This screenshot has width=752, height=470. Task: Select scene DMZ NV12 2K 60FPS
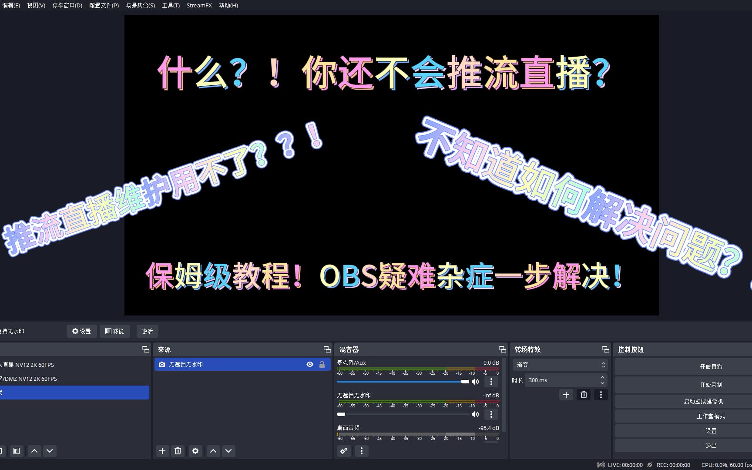tap(74, 379)
